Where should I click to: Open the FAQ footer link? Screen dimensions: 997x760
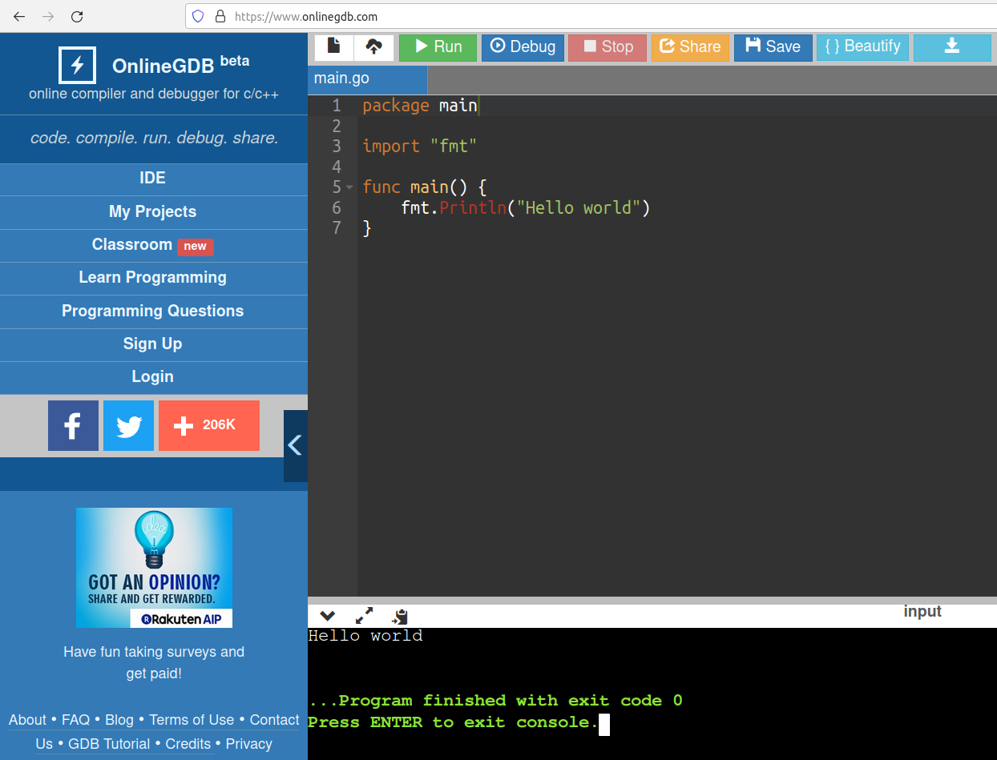[76, 720]
